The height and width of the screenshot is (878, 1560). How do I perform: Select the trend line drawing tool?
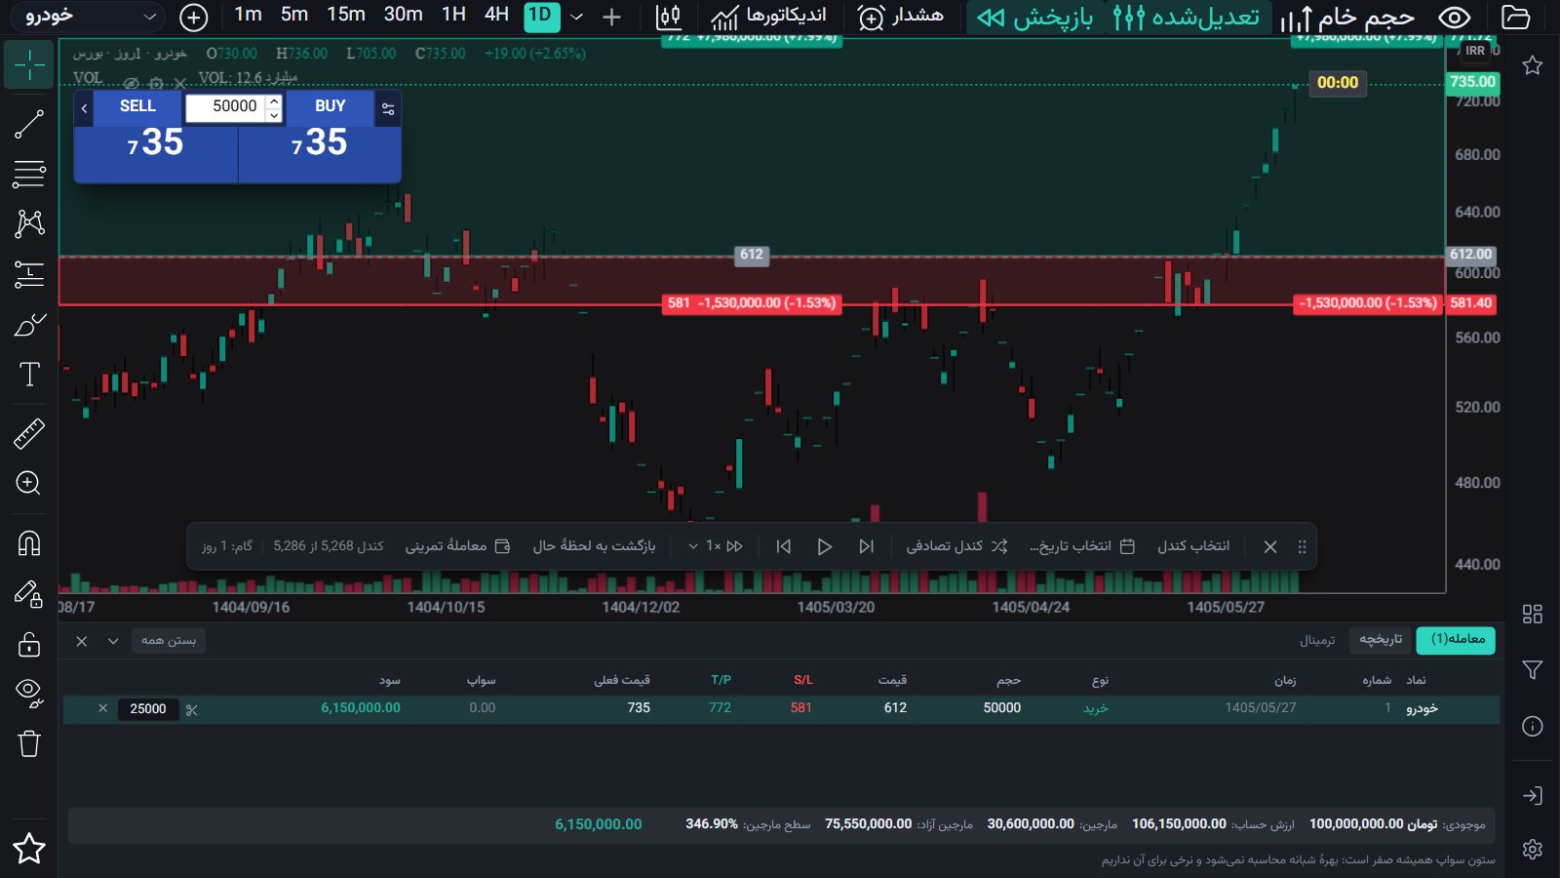pos(29,124)
